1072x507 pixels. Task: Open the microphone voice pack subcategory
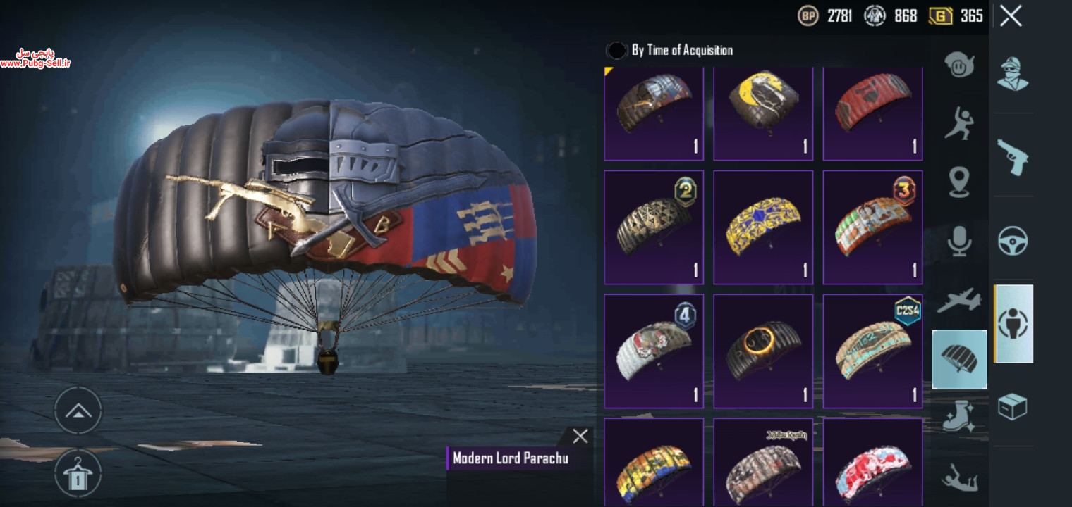click(959, 240)
